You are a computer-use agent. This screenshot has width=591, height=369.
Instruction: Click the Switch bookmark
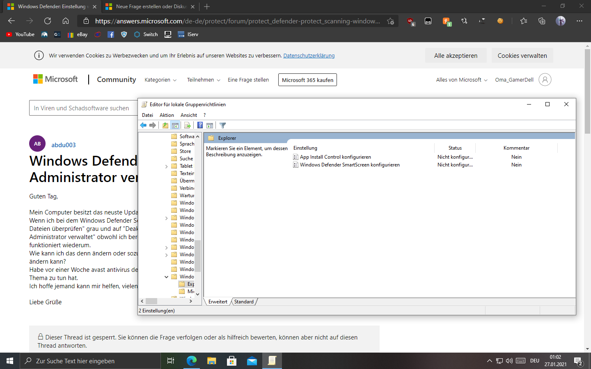point(146,34)
